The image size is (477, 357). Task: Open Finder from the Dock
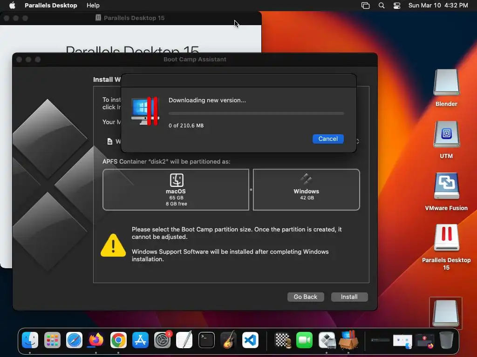30,340
